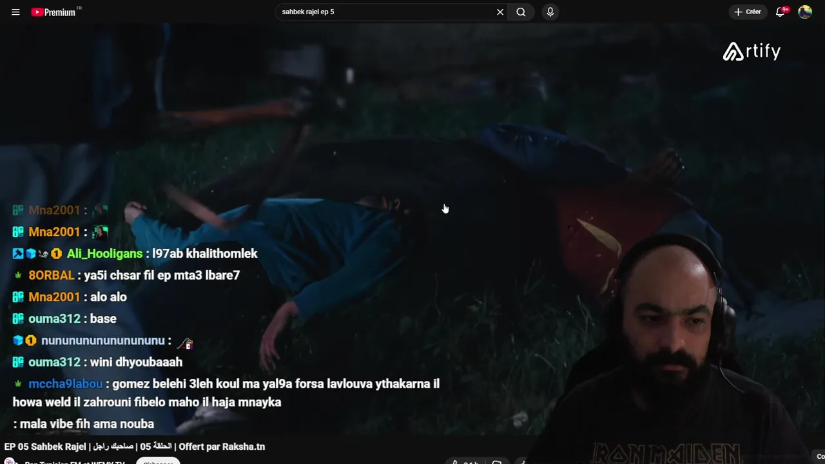This screenshot has width=825, height=464.
Task: Click the username Ali_Hooligans in the chat overlay
Action: coord(104,254)
